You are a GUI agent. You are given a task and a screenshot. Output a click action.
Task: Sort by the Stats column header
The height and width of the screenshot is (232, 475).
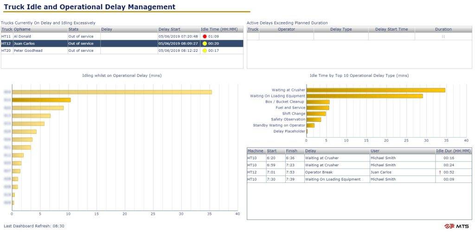click(x=84, y=29)
